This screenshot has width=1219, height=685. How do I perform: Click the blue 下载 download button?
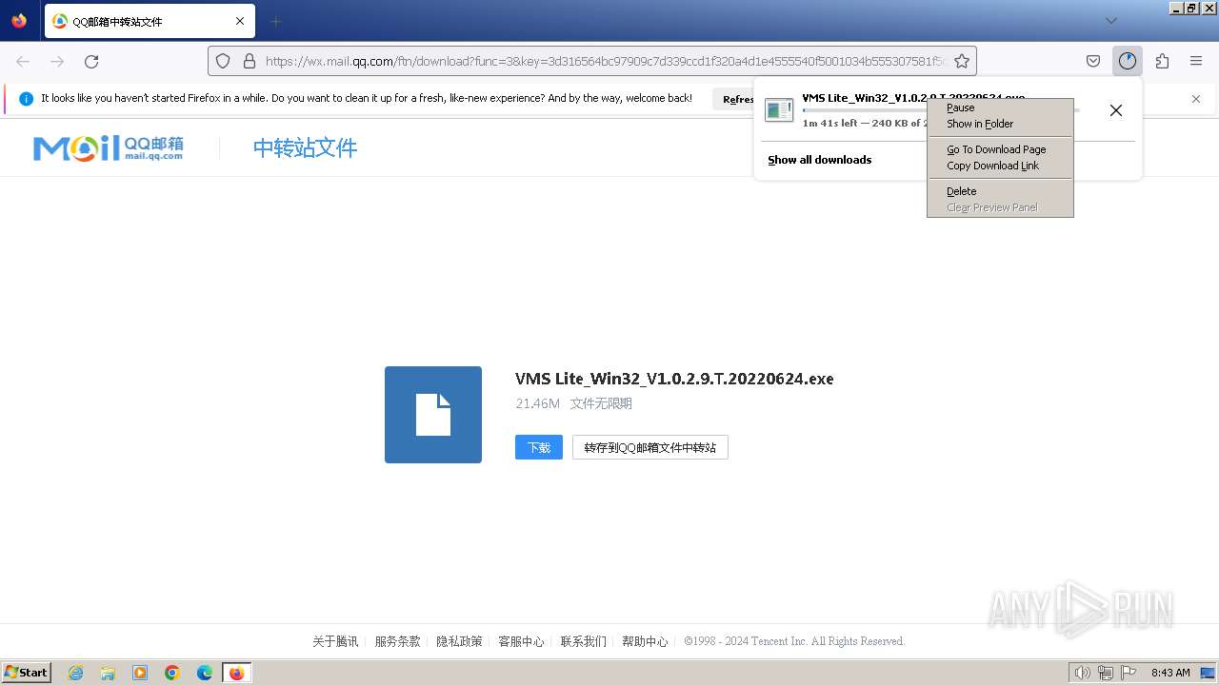tap(539, 447)
